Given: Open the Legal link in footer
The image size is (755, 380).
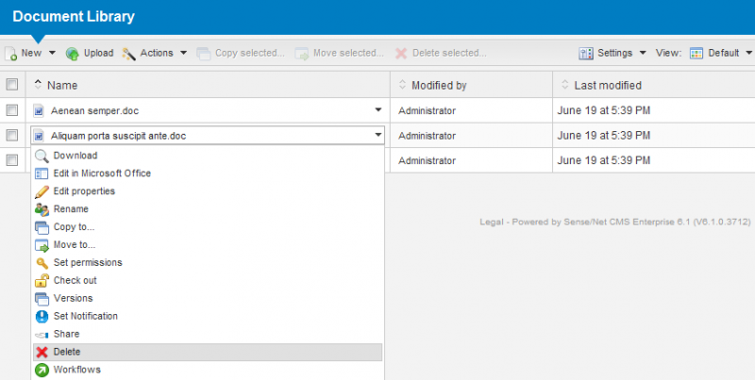Looking at the screenshot, I should coord(491,223).
